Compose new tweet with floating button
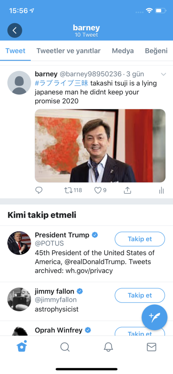The width and height of the screenshot is (173, 374). [x=154, y=317]
